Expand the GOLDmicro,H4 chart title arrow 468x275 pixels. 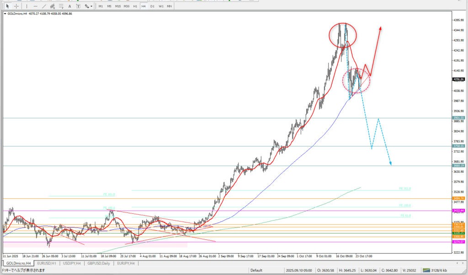point(5,14)
